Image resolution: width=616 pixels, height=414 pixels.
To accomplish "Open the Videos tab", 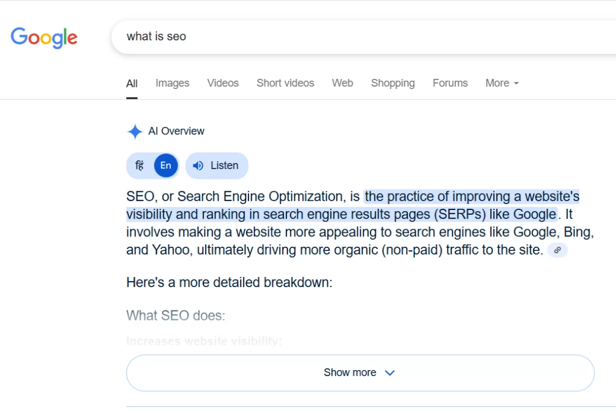I will click(x=223, y=83).
